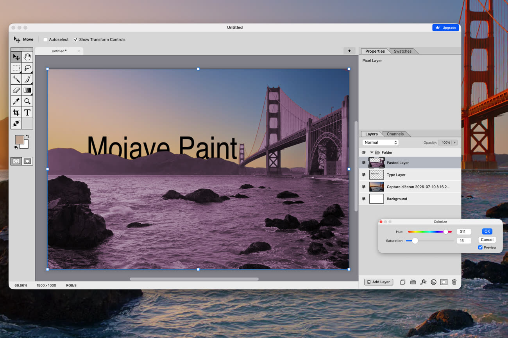Select the Rectangular Marquee tool
This screenshot has height=338, width=508.
[16, 68]
